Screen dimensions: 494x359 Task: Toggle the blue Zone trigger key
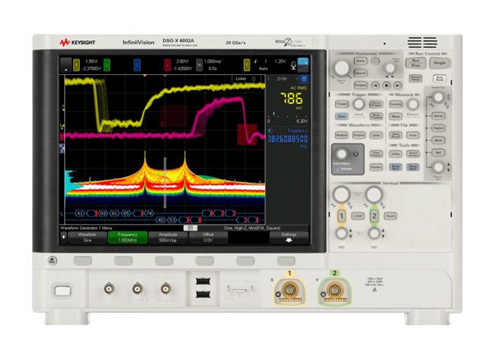coord(342,116)
